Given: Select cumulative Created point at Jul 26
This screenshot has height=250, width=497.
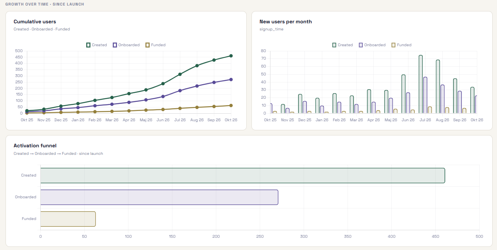Looking at the screenshot, I should coord(180,74).
